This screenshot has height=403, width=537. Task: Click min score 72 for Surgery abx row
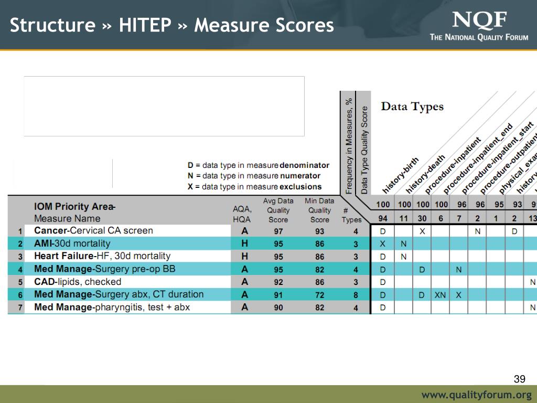pyautogui.click(x=319, y=295)
